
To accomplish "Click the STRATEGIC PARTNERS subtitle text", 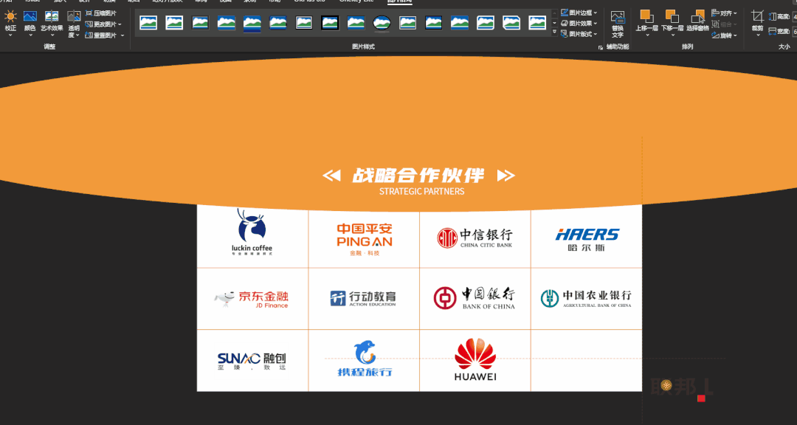I will click(x=422, y=192).
